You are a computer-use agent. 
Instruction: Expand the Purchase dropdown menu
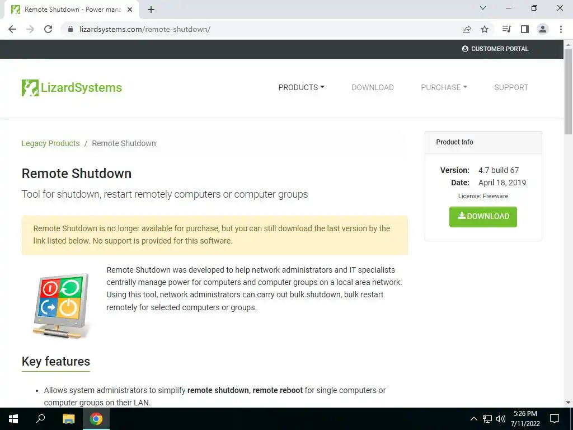[x=444, y=87]
